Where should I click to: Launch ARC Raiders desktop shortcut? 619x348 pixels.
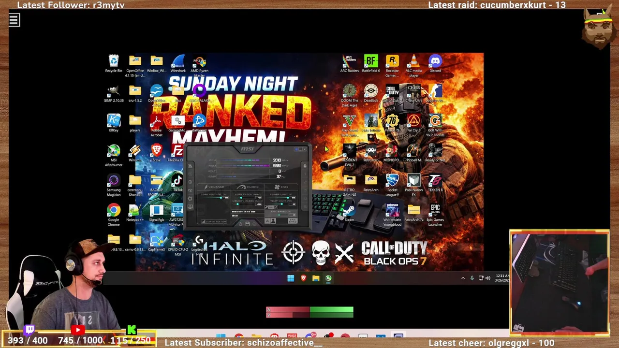349,63
